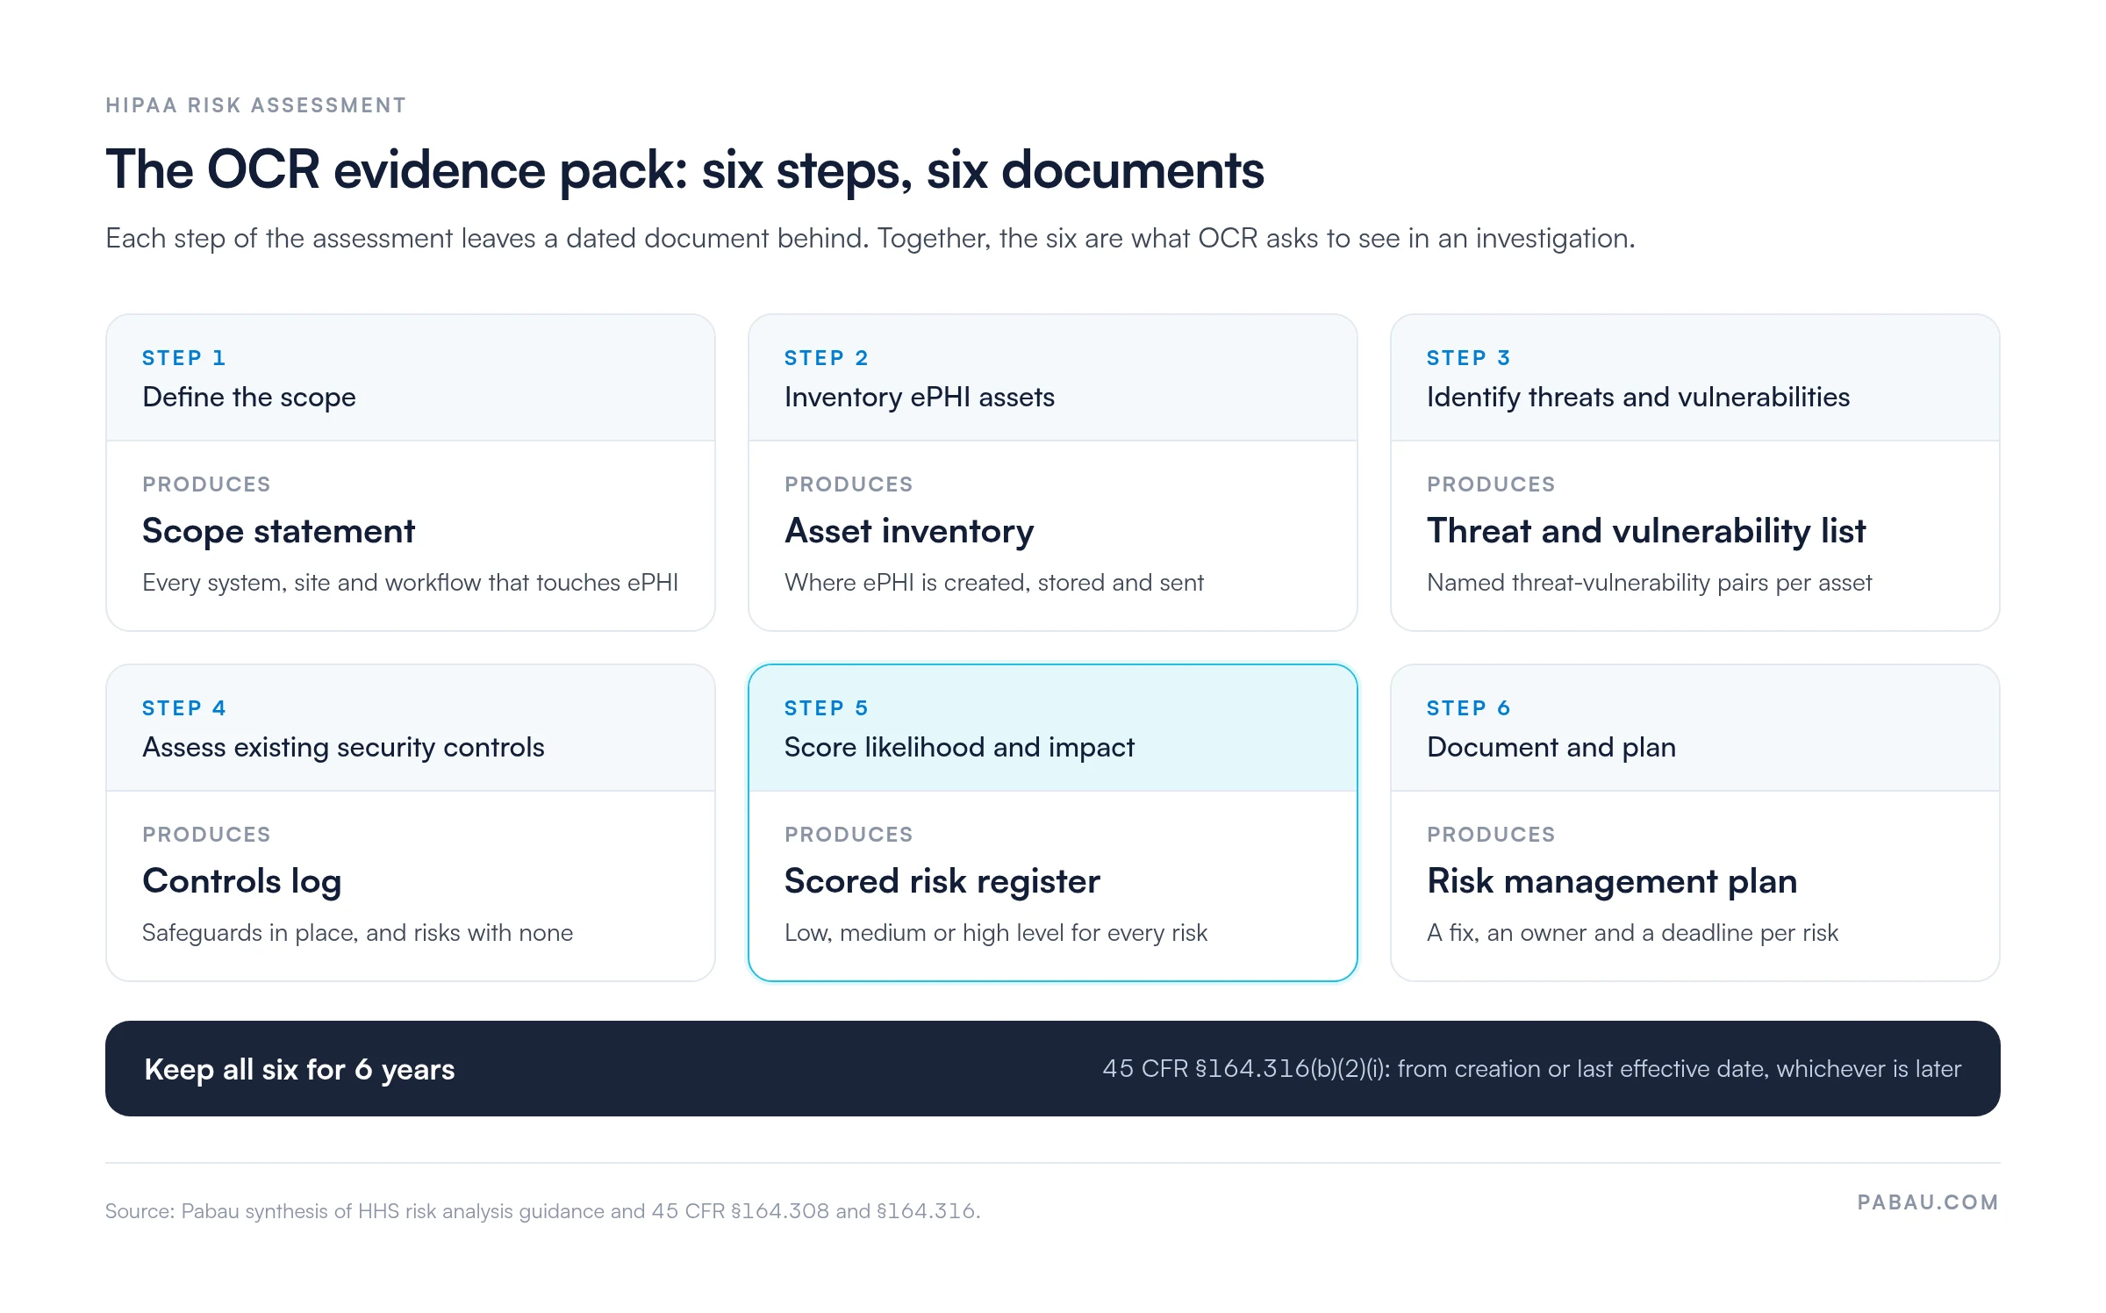Viewport: 2106px width, 1313px height.
Task: Click the 'STEP 3' label
Action: [1469, 358]
